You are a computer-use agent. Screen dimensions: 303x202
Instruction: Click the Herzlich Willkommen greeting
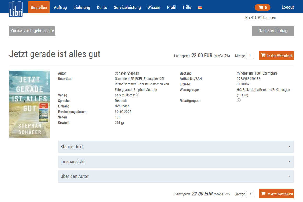[260, 18]
